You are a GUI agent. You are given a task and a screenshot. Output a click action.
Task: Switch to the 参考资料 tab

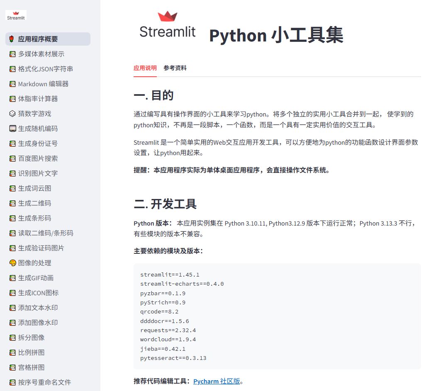[x=175, y=68]
